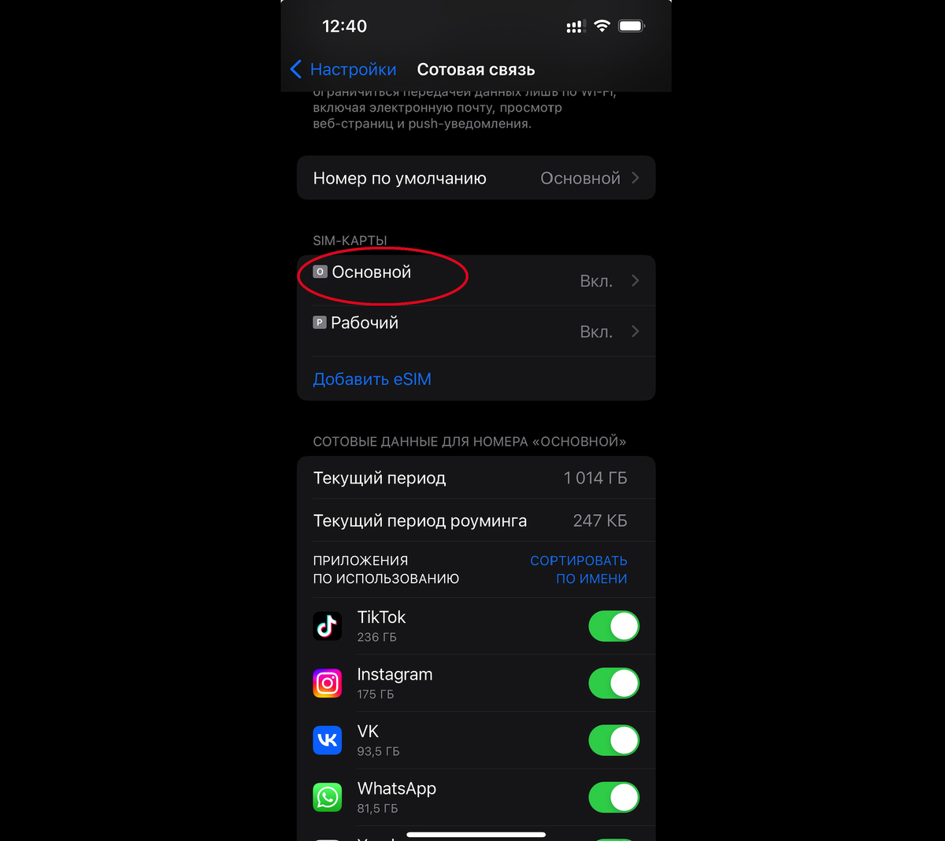Image resolution: width=945 pixels, height=841 pixels.
Task: Expand Основной SIM row chevron
Action: pos(636,280)
